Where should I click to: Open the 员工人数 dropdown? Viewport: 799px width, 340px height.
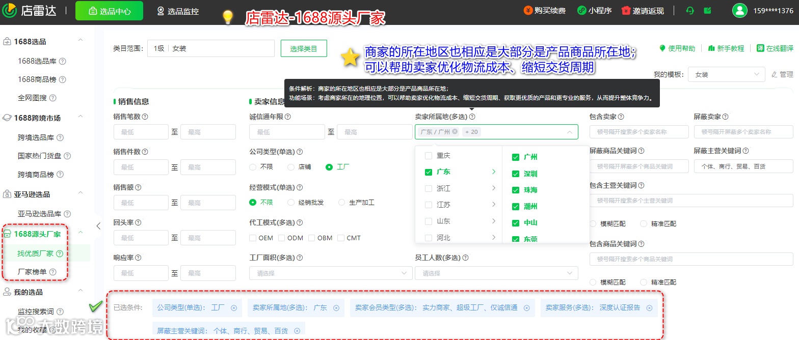(x=496, y=273)
